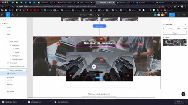Open the Rectangle 2.png download chevron
Image resolution: width=188 pixels, height=105 pixels.
[x=23, y=102]
